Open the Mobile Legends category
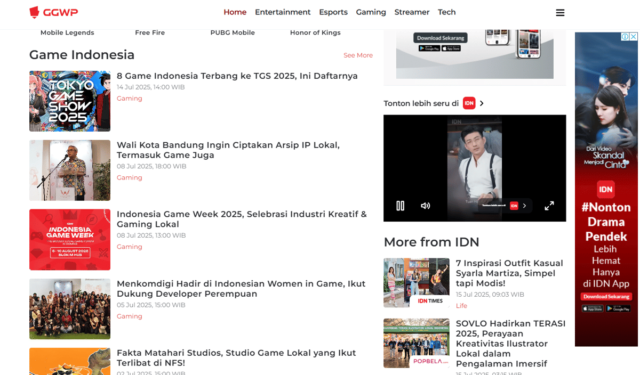Viewport: 640px width, 375px height. pyautogui.click(x=67, y=32)
